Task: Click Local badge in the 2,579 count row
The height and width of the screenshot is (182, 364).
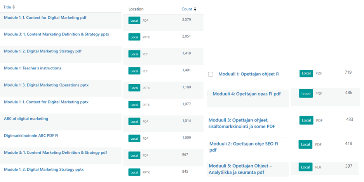Action: 134,20
